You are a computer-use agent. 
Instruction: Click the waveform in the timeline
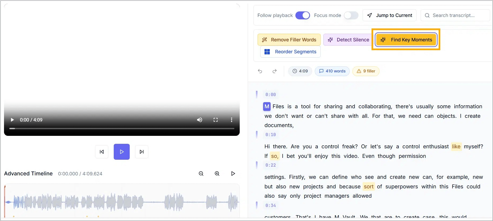[x=122, y=202]
